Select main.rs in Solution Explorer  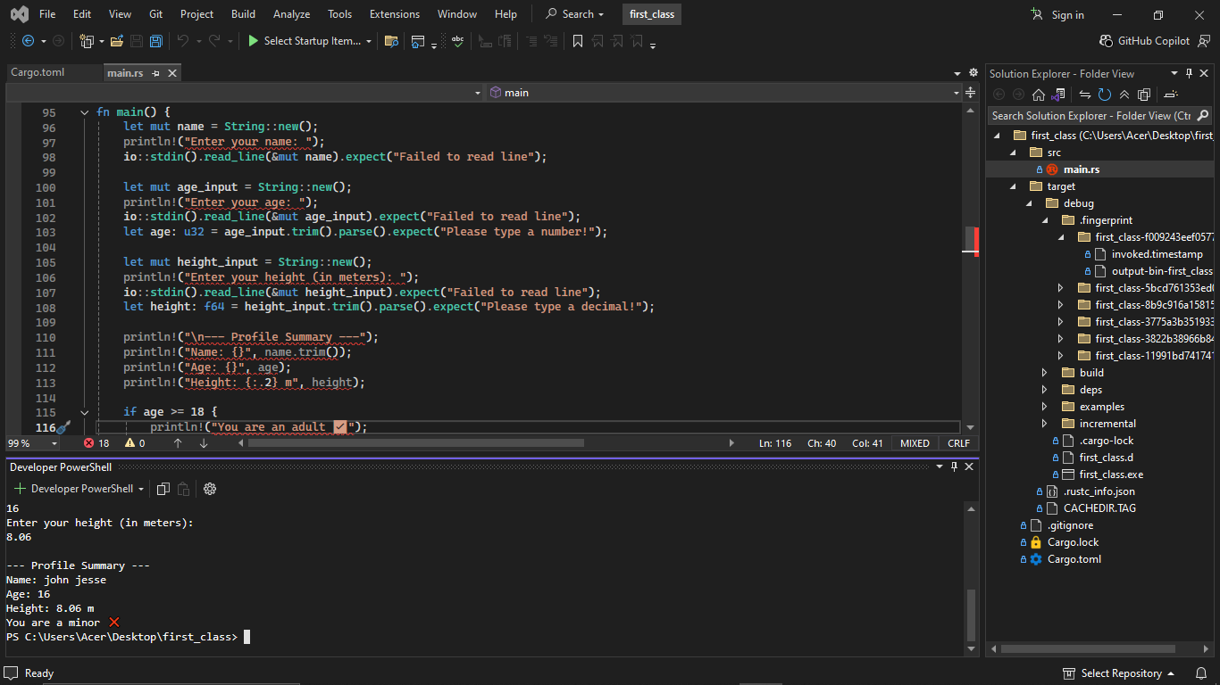[x=1081, y=169]
